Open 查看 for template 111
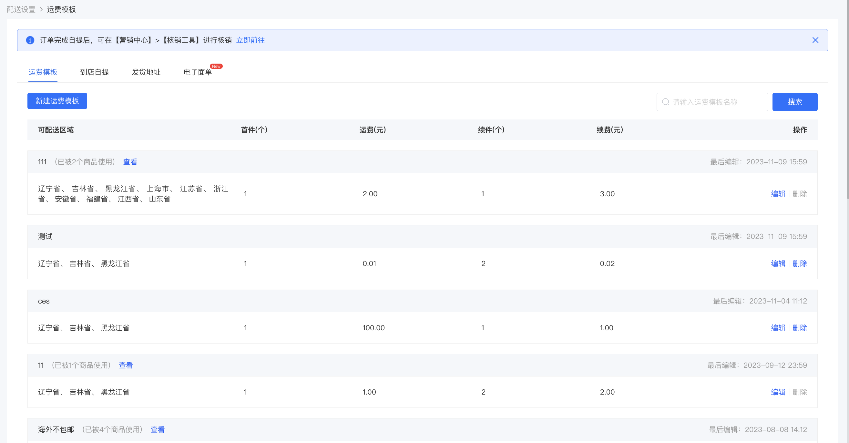Viewport: 849px width, 443px height. 130,162
